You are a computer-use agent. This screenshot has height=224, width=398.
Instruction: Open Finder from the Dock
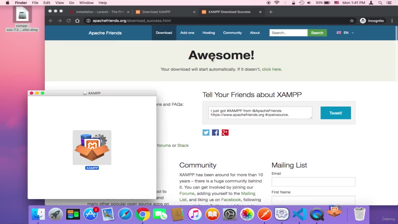pyautogui.click(x=38, y=214)
